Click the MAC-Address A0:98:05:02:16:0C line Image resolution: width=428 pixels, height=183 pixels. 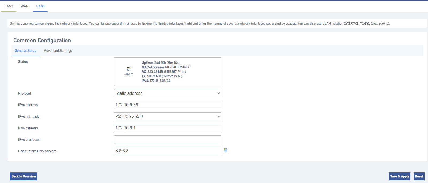click(x=166, y=67)
